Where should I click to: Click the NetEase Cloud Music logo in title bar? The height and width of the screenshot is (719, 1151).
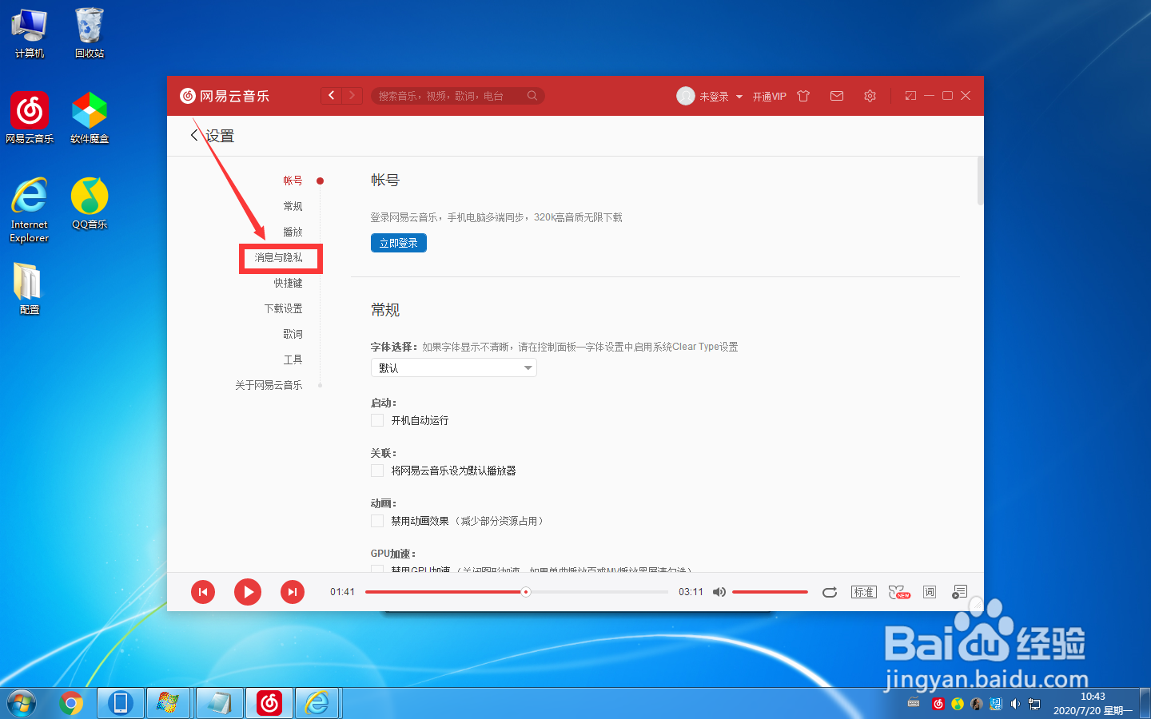click(x=225, y=96)
